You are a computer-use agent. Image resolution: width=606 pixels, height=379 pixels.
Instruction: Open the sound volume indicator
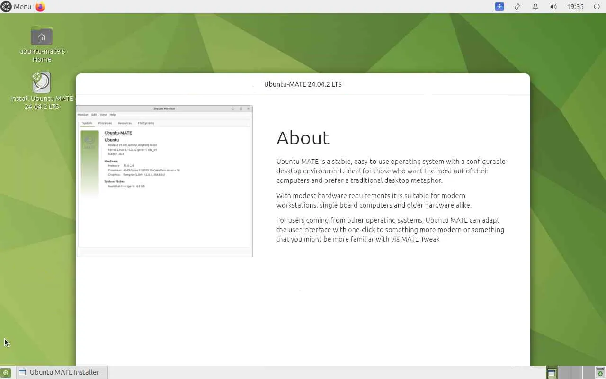click(x=553, y=7)
